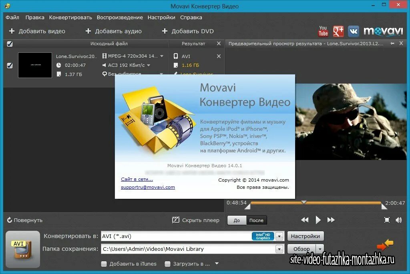Click Добавить DVD
The width and height of the screenshot is (410, 274).
point(188,31)
